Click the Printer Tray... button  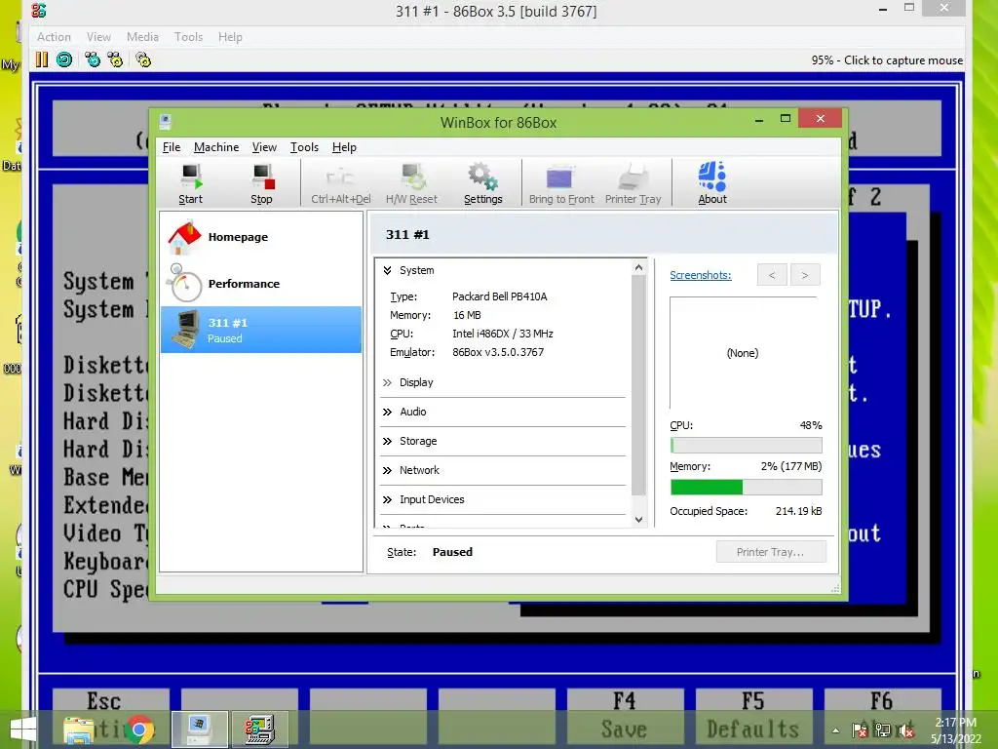[x=771, y=552]
